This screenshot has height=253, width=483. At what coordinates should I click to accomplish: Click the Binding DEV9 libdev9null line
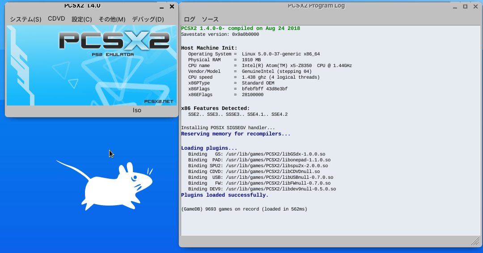pos(262,189)
